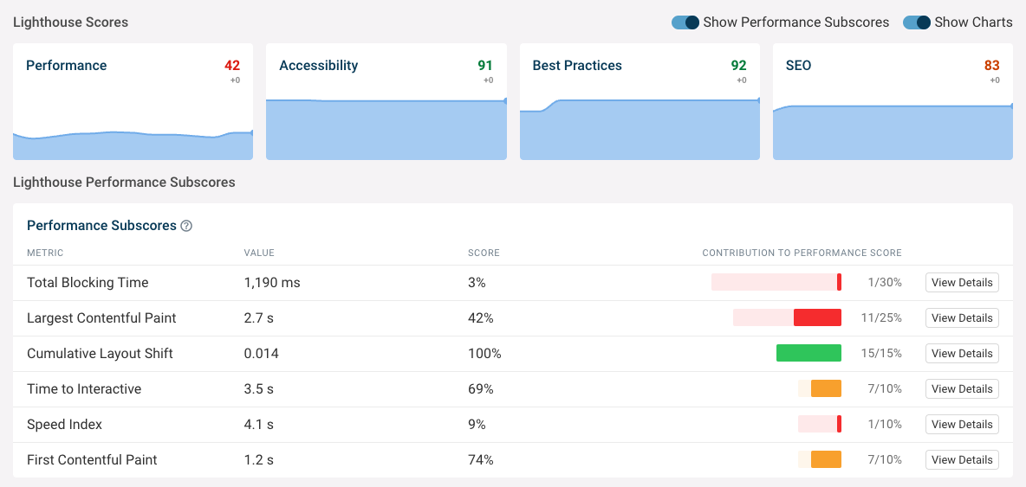Click the Lighthouse Performance Subscores heading
1026x487 pixels.
[x=124, y=183]
